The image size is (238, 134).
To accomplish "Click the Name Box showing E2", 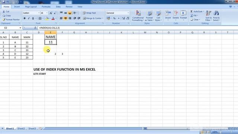I will click(x=10, y=28).
